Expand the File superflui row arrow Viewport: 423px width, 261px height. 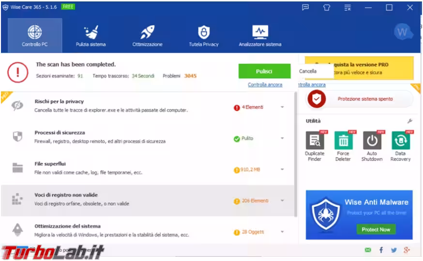pos(282,170)
